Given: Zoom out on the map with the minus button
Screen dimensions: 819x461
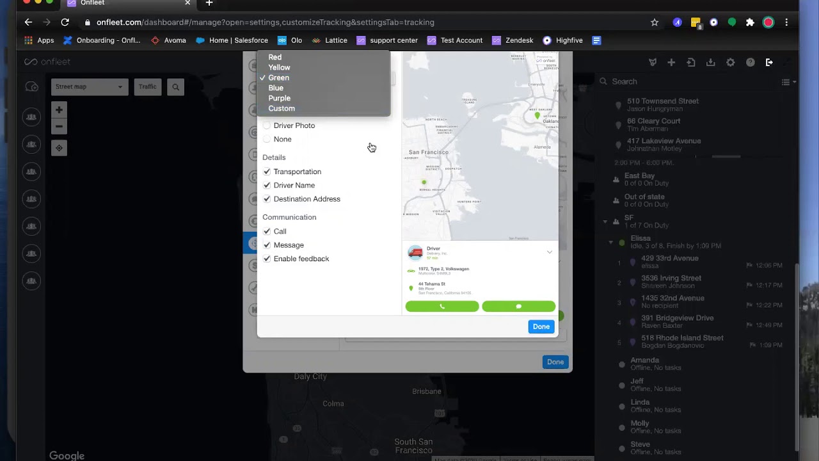Looking at the screenshot, I should [x=59, y=126].
